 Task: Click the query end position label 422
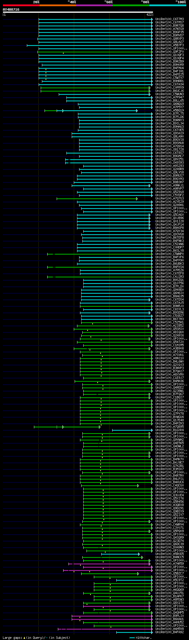pos(149,15)
